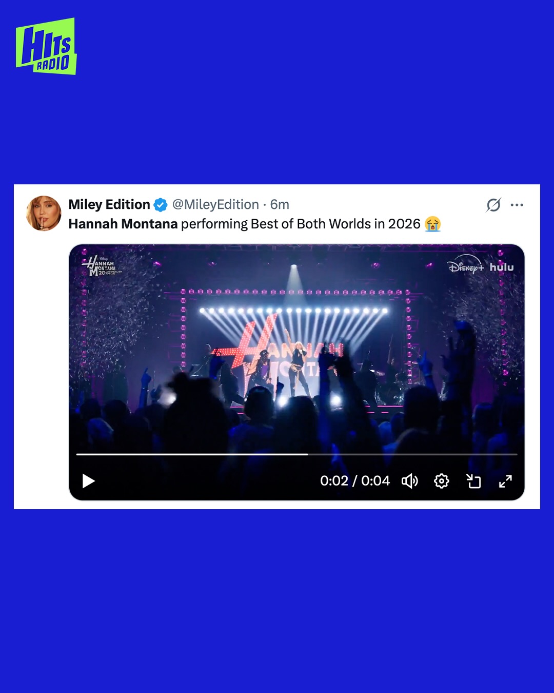This screenshot has width=554, height=693.
Task: Enter fullscreen video mode
Action: (505, 481)
